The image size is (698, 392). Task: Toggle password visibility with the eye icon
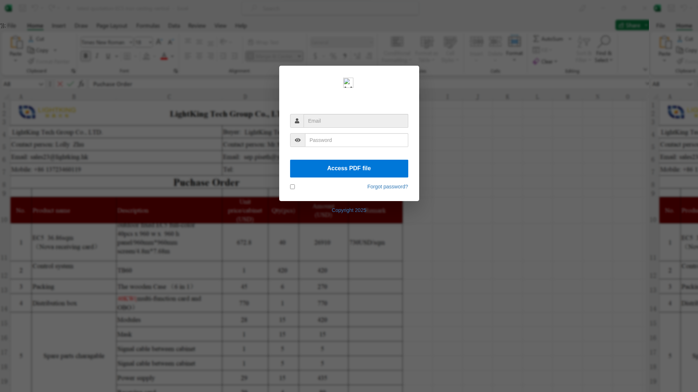(297, 140)
